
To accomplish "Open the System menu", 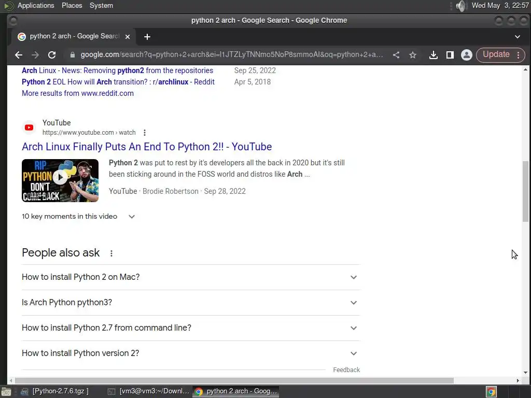I will 101,5.
